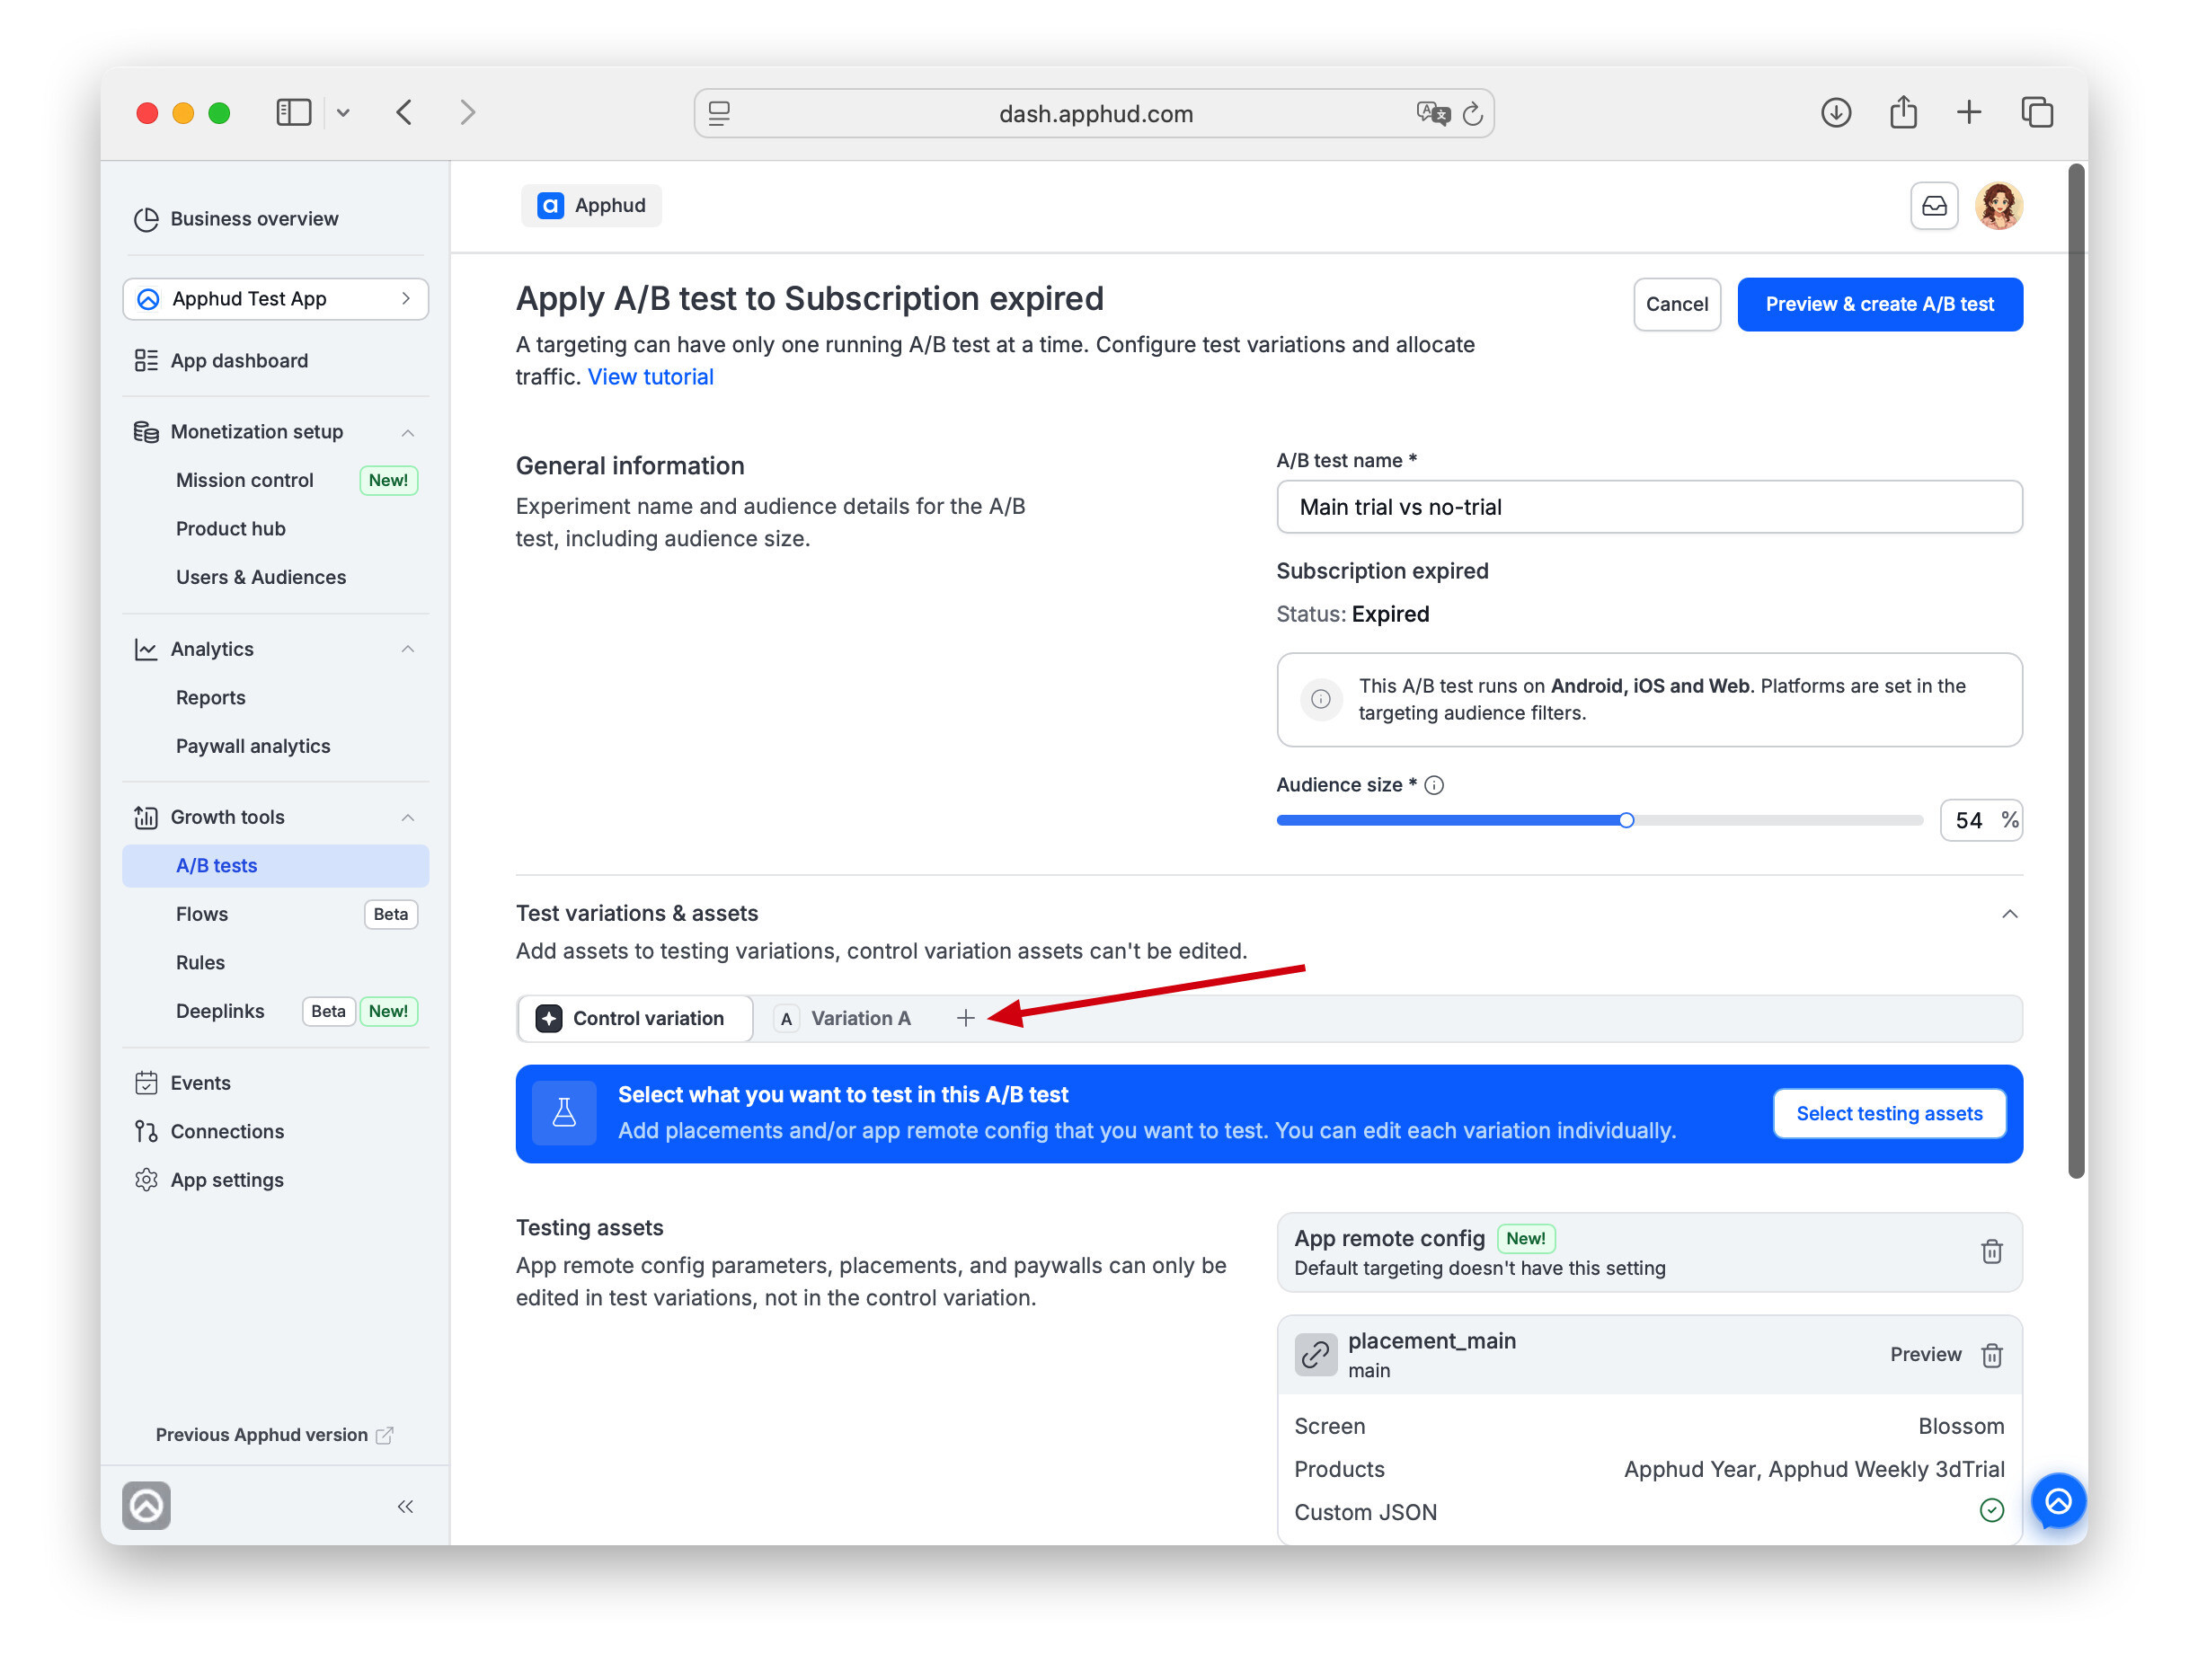Click the platforms info circle icon
The width and height of the screenshot is (2189, 1680).
(x=1320, y=699)
